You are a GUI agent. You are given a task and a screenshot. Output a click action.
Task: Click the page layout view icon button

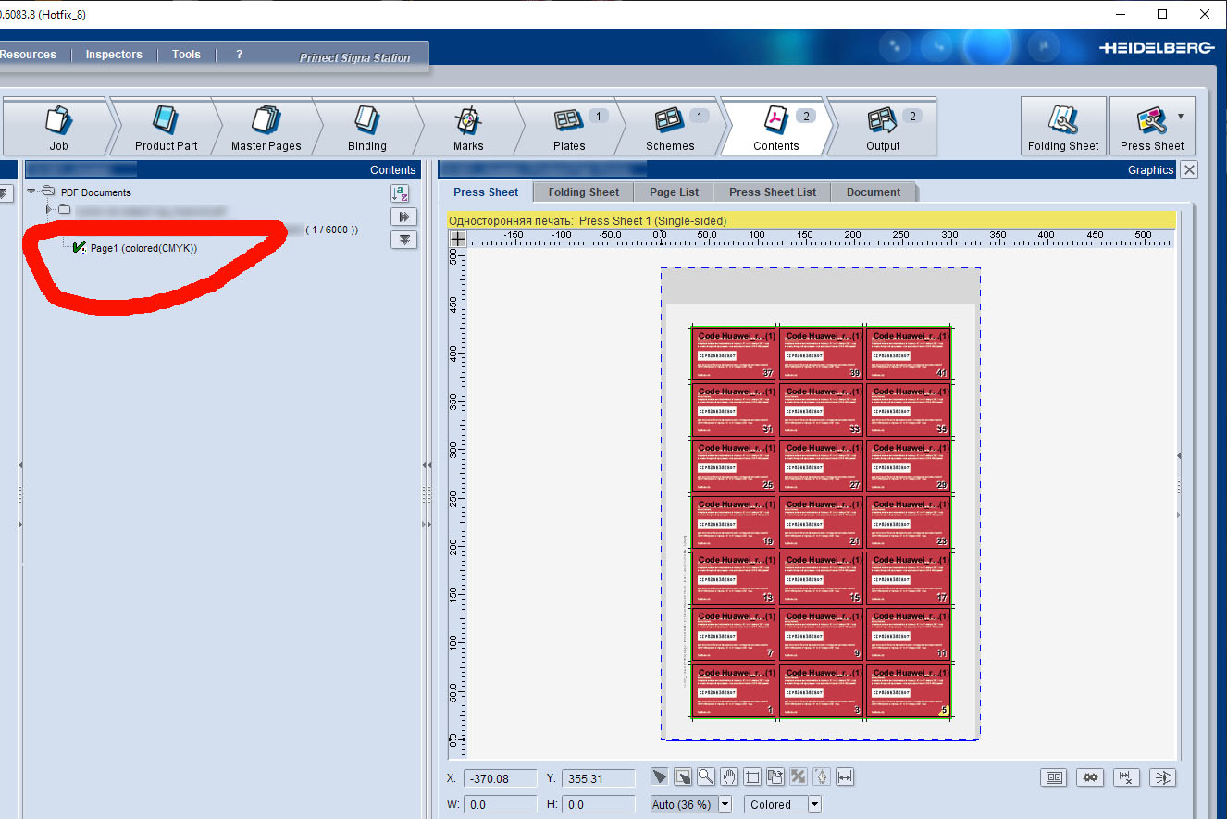pyautogui.click(x=1054, y=778)
